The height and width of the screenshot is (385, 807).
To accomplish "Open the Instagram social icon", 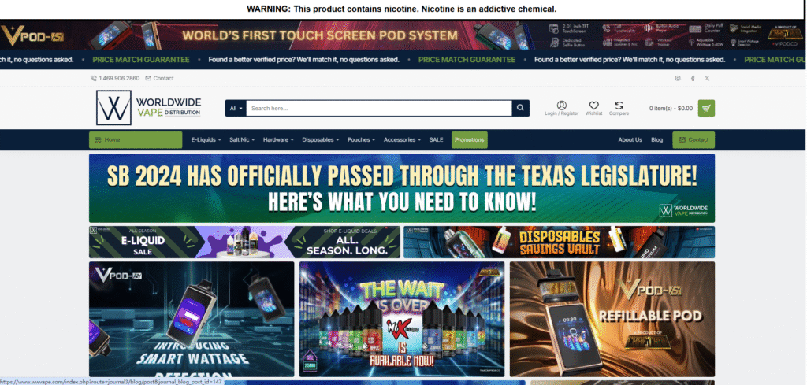I will [x=678, y=78].
